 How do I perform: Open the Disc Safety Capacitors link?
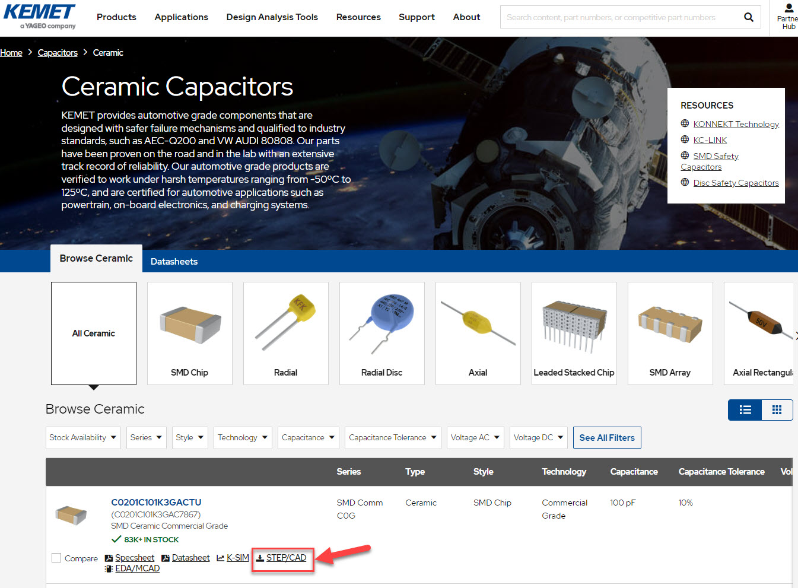736,183
